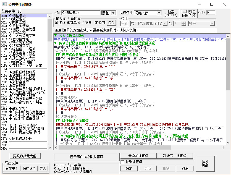Expand the condition variable dropdown V0
The image size is (231, 175).
pyautogui.click(x=165, y=23)
